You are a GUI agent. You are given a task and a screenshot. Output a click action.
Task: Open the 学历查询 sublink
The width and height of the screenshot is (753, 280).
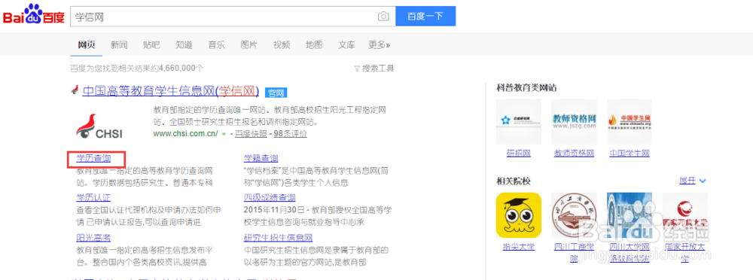click(x=93, y=159)
